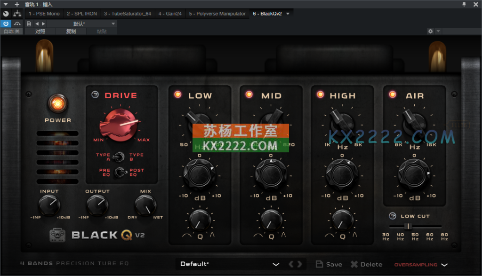Click the AIR band frequency knob
This screenshot has width=482, height=276.
[414, 124]
